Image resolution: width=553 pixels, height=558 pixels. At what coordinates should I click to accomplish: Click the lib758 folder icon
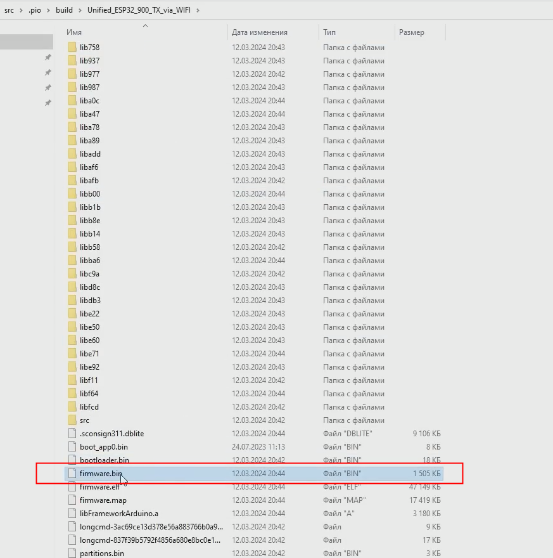coord(72,48)
